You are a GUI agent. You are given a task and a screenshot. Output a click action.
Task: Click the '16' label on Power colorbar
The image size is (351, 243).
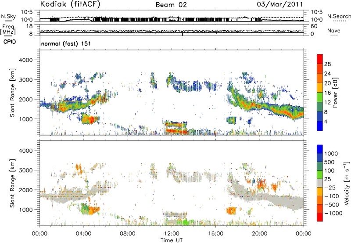click(x=327, y=93)
